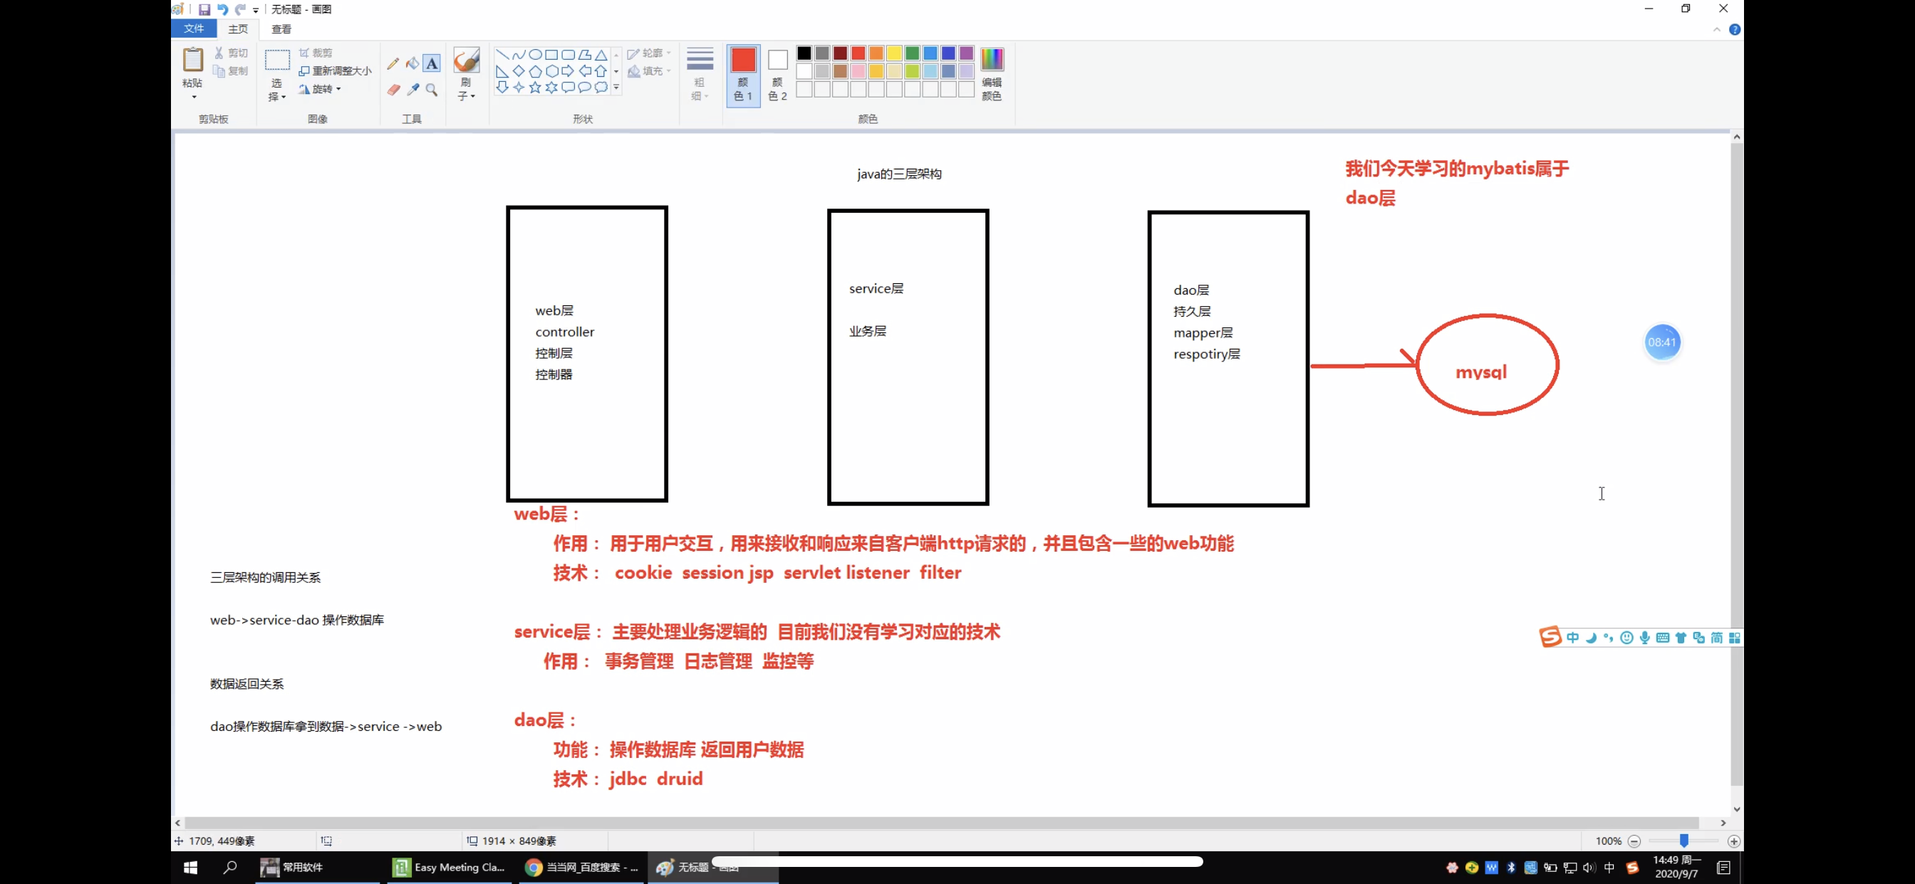
Task: Toggle Sogou moon (half/full width) icon
Action: tap(1590, 637)
